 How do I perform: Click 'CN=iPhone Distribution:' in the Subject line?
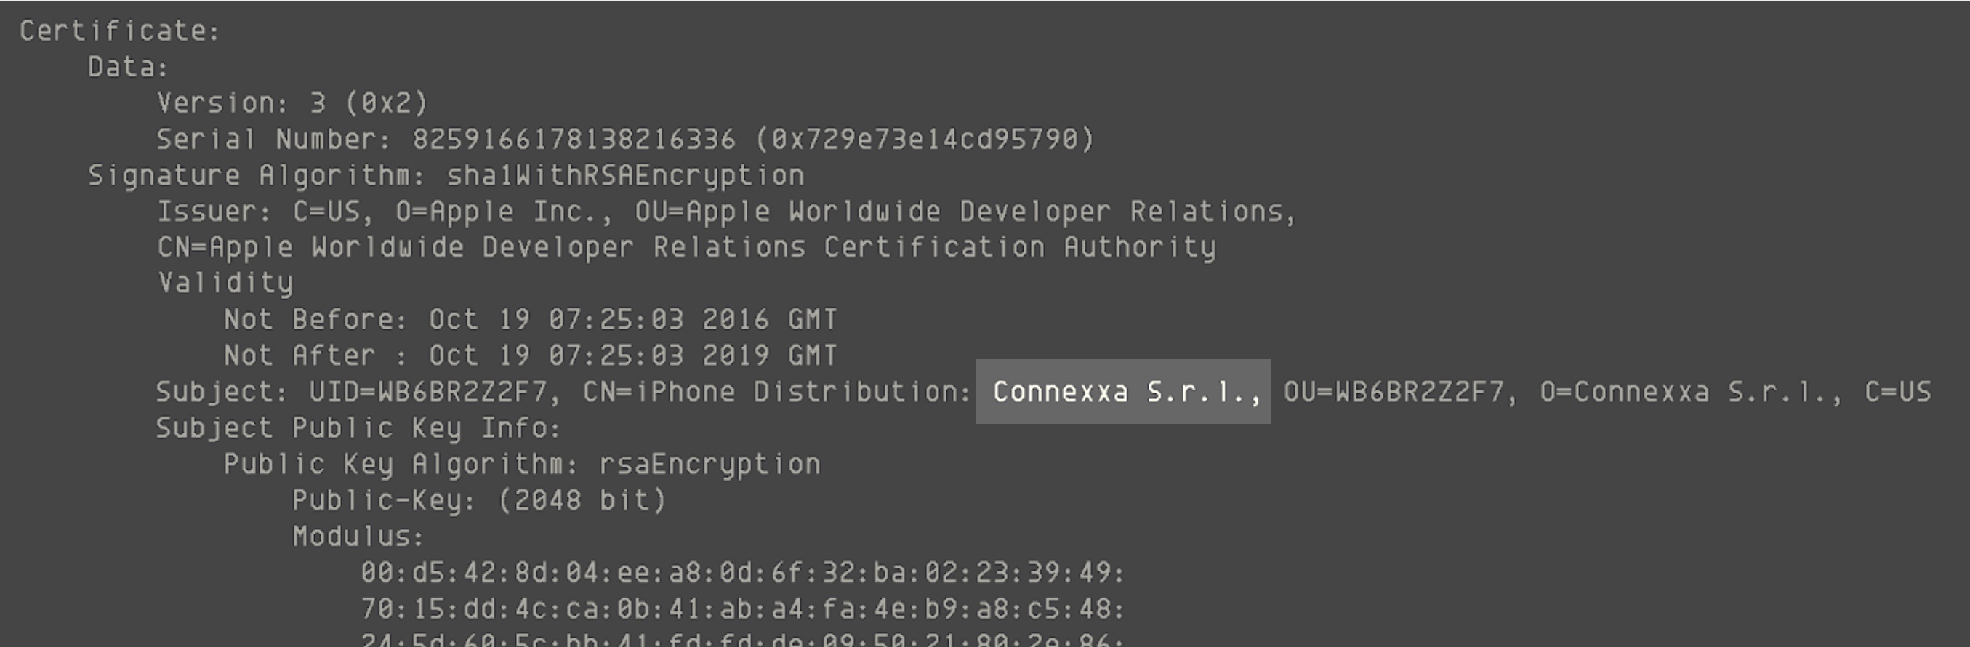tap(776, 392)
